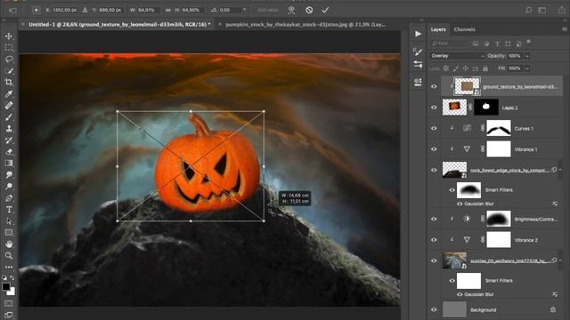
Task: Select the Clone Stamp tool
Action: coord(9,129)
